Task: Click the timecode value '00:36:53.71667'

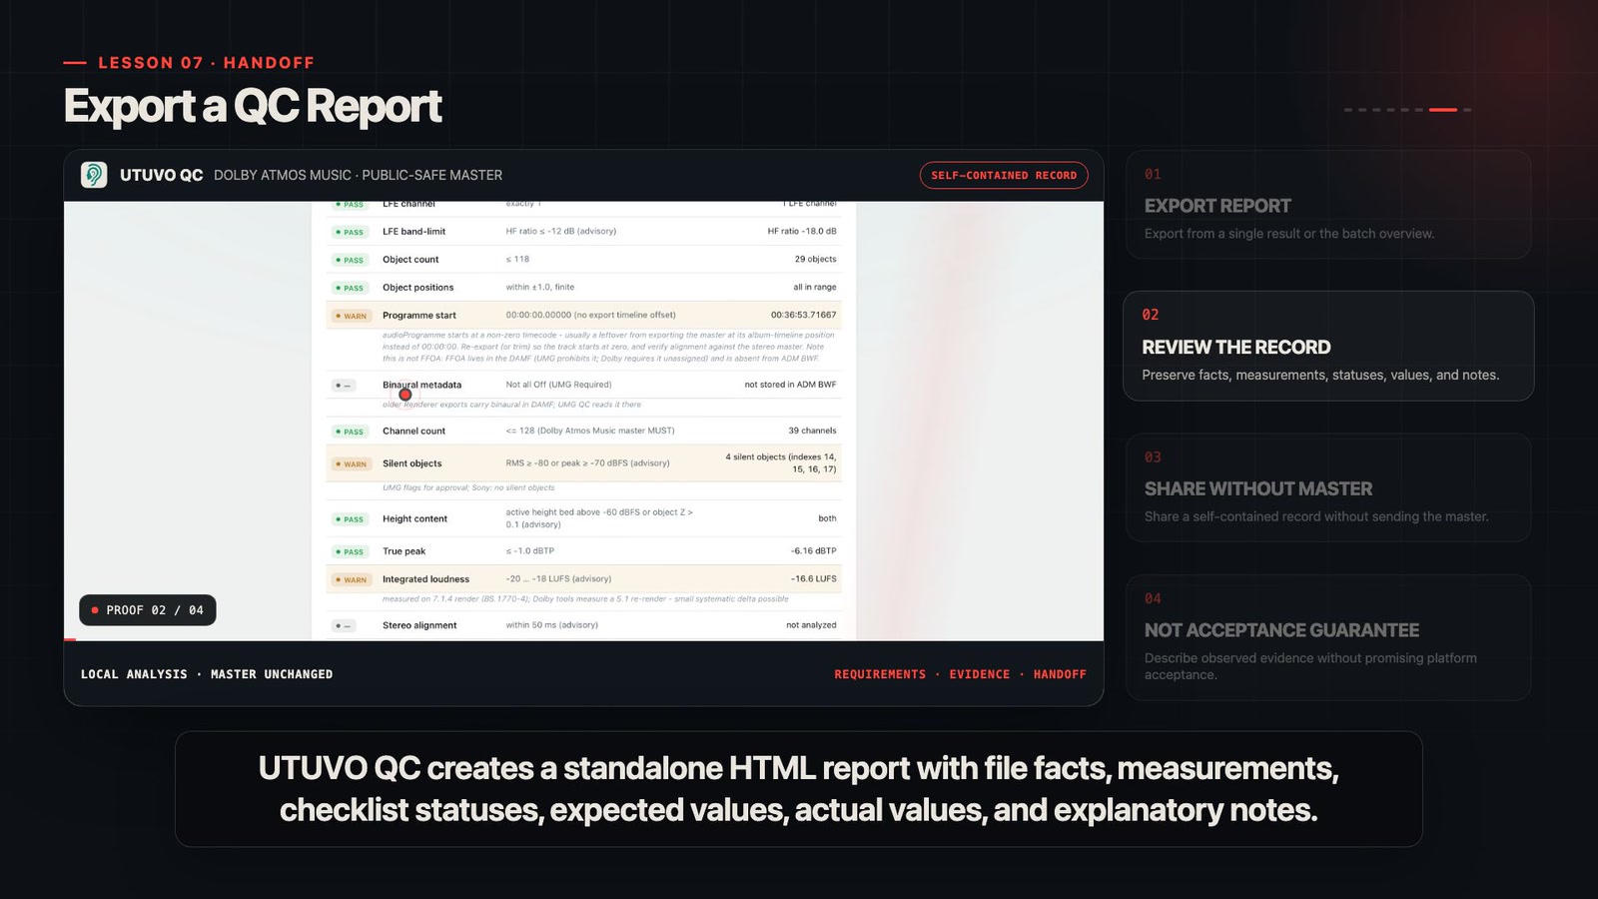Action: click(803, 316)
